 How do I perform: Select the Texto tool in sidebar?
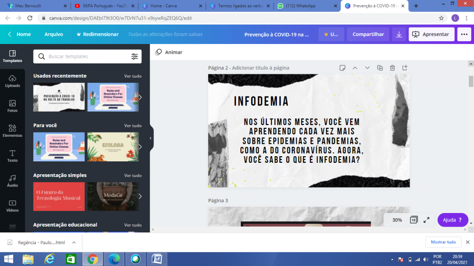12,156
